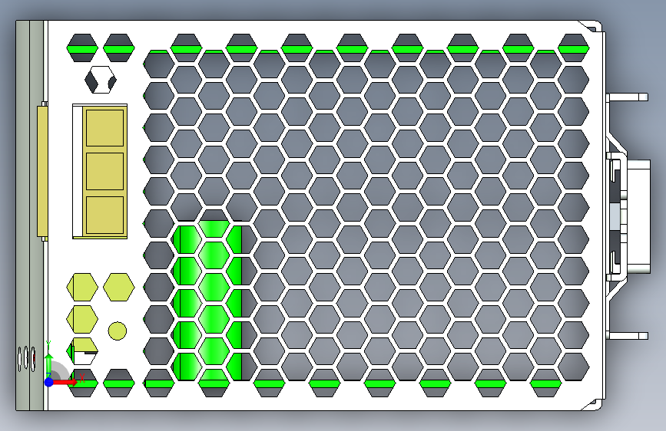Image resolution: width=666 pixels, height=431 pixels.
Task: Select the small yellow circular feature
Action: (118, 331)
